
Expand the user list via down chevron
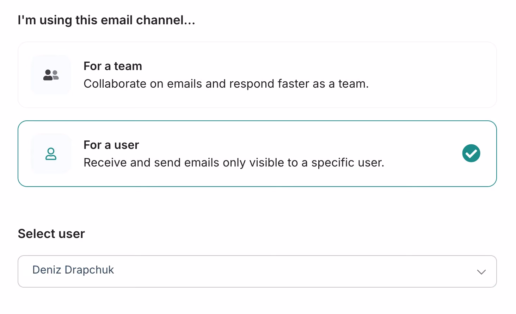(x=481, y=272)
